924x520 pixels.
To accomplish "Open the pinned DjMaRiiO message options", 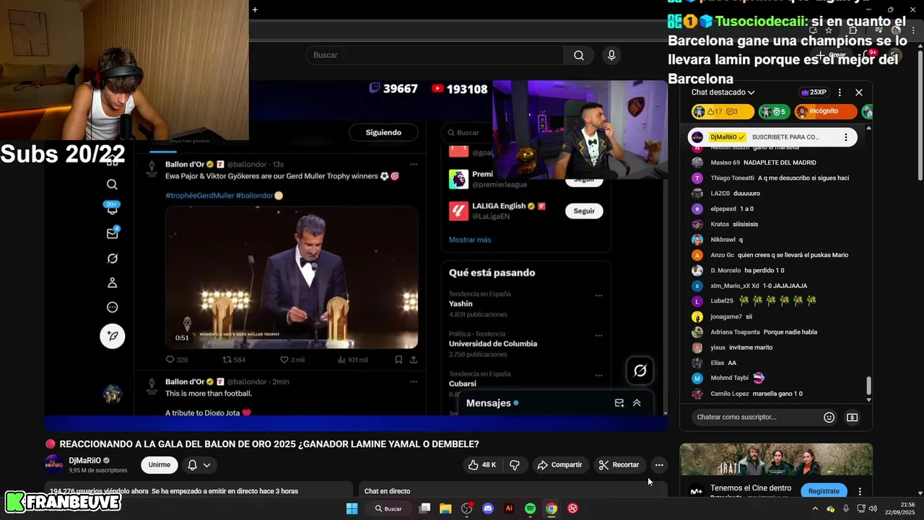I will (846, 137).
